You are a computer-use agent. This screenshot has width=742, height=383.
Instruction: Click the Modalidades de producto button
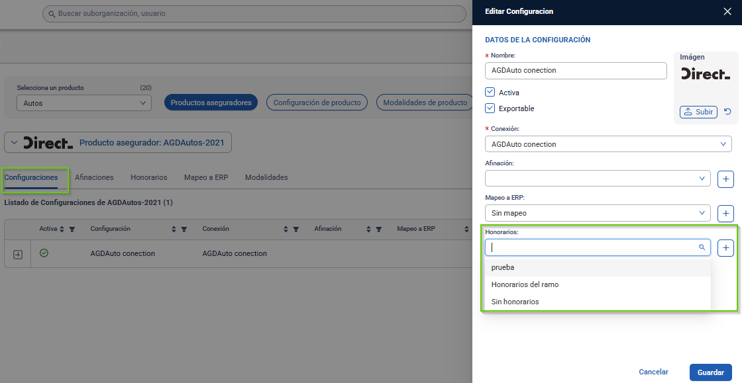coord(425,103)
